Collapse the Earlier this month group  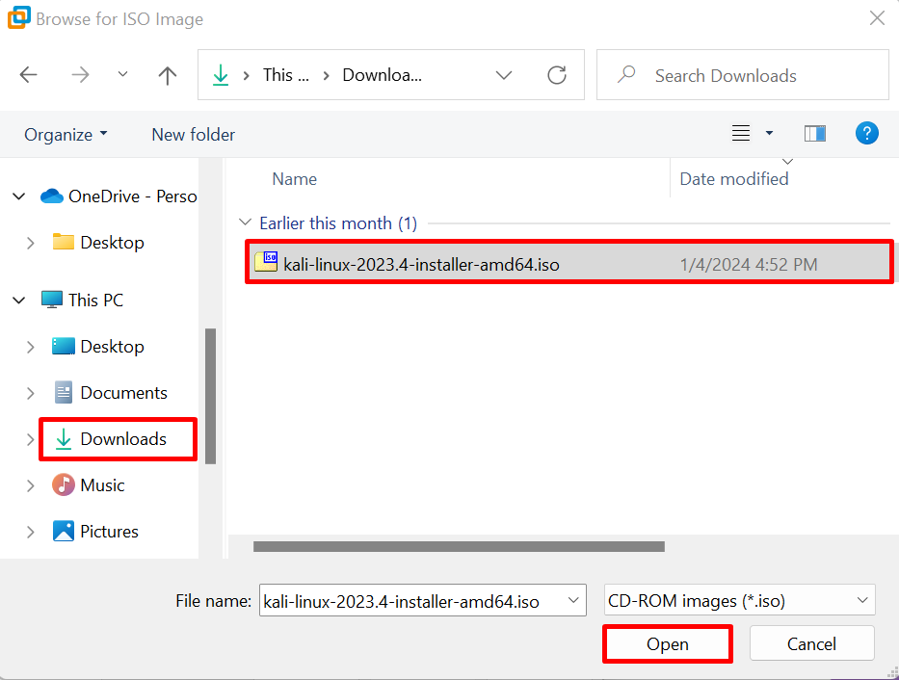click(246, 222)
